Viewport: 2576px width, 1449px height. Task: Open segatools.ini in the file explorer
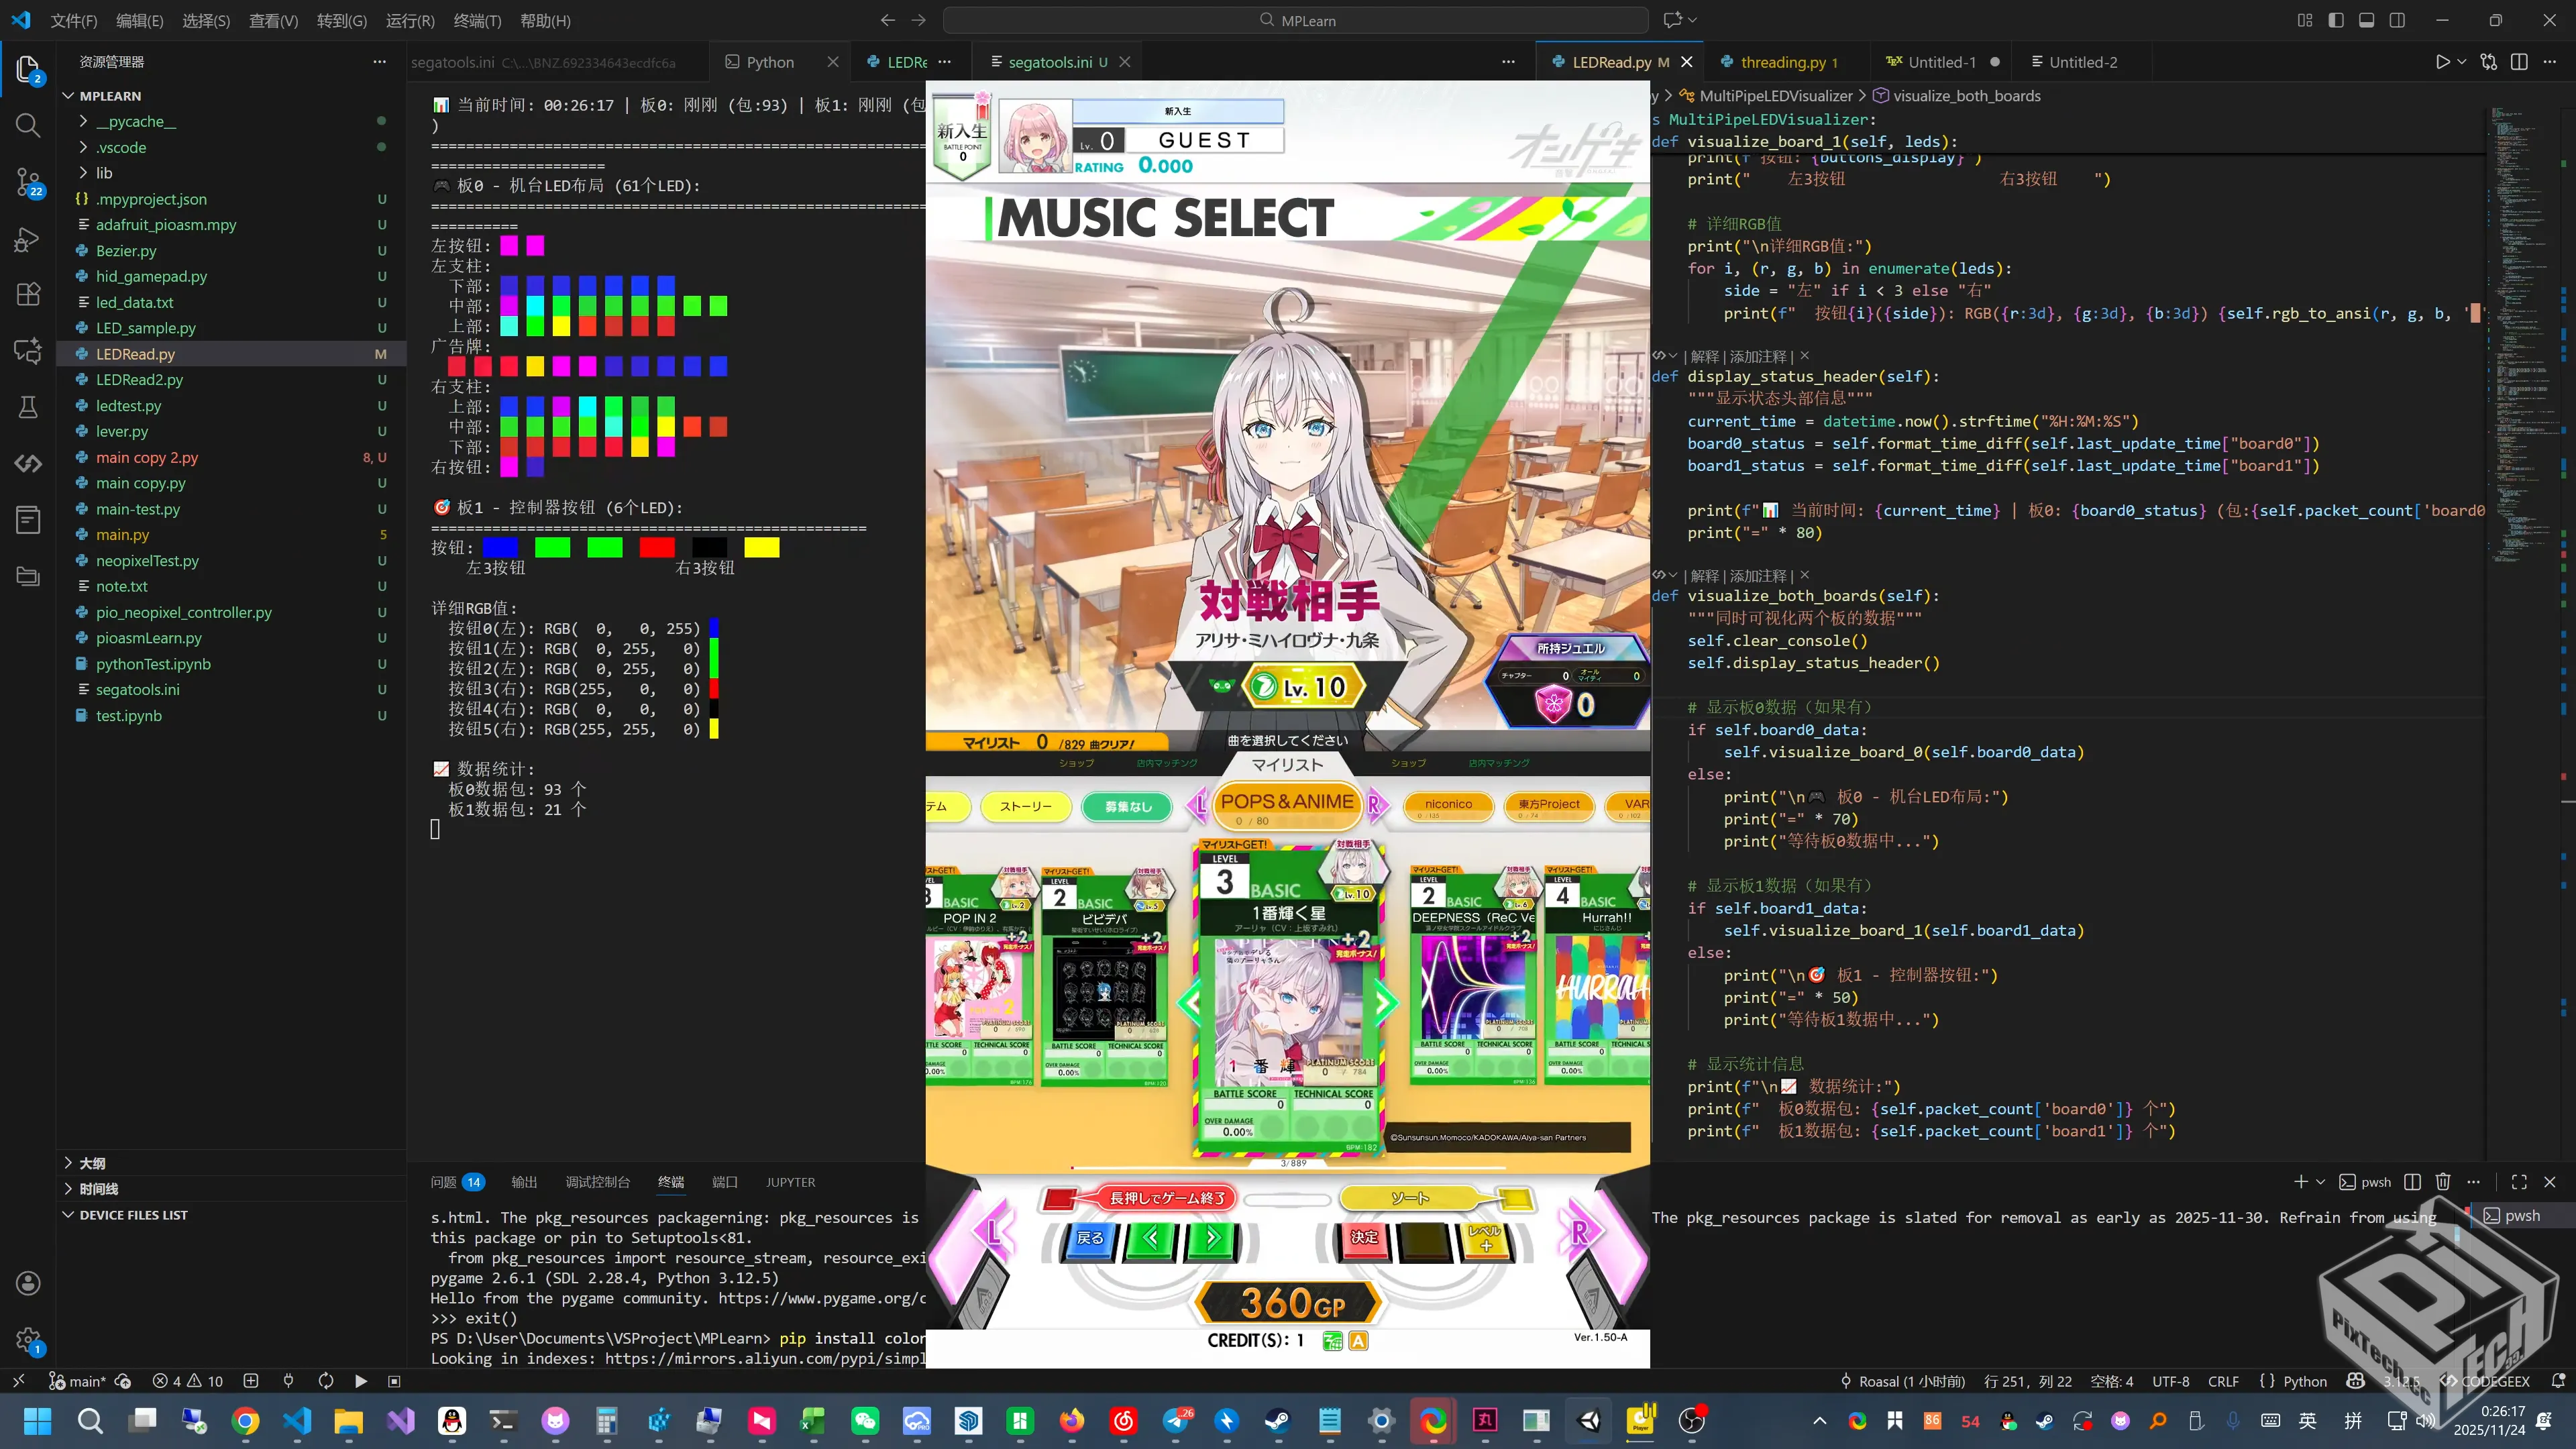(138, 690)
